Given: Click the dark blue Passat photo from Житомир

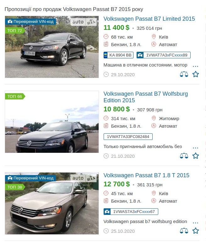Looking at the screenshot, I should (52, 122).
